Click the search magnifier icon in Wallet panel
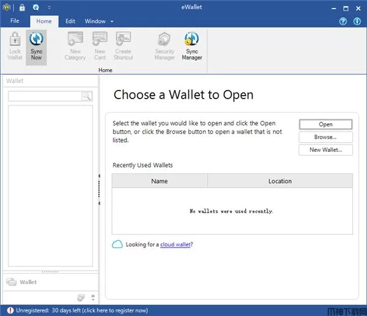367x316 pixels. tap(86, 96)
